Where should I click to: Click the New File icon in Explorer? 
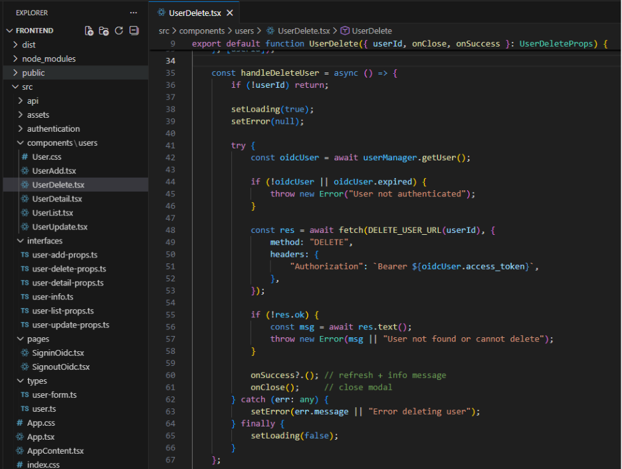[x=89, y=31]
